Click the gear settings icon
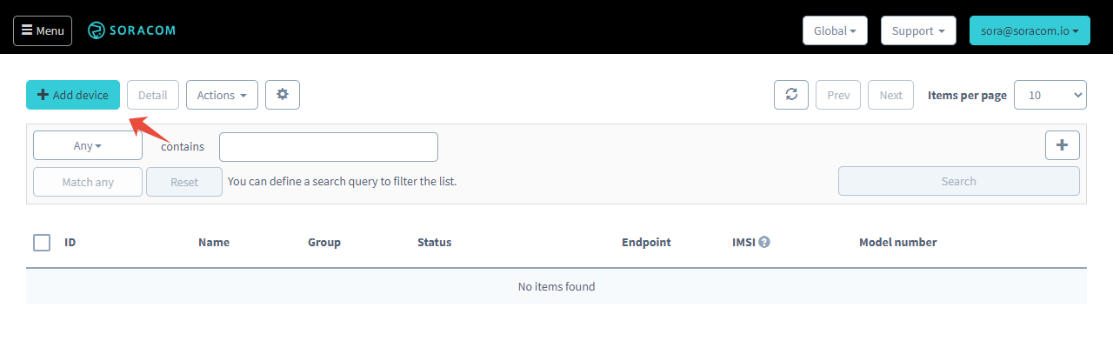 (283, 95)
